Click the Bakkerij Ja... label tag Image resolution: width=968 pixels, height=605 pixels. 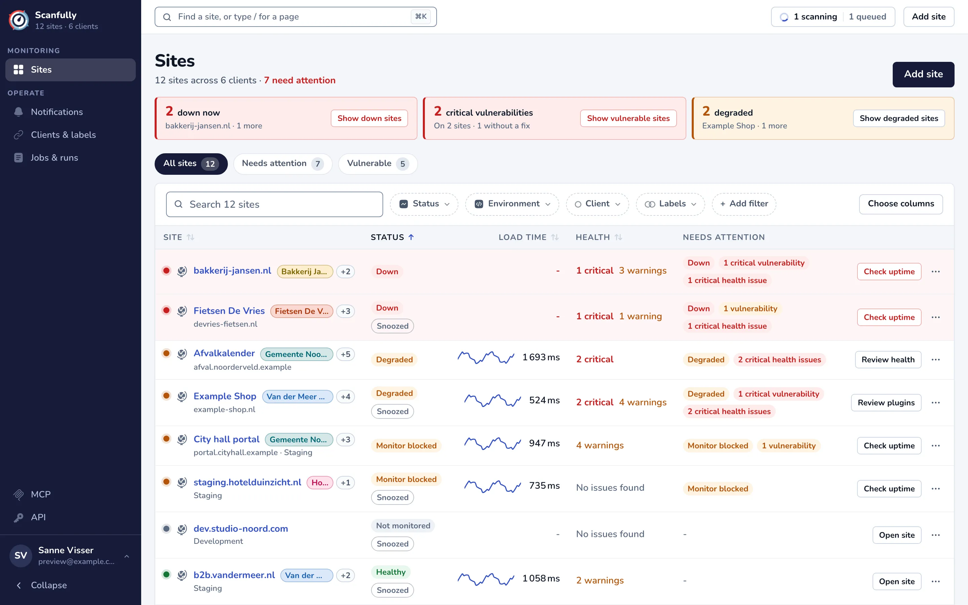[305, 272]
